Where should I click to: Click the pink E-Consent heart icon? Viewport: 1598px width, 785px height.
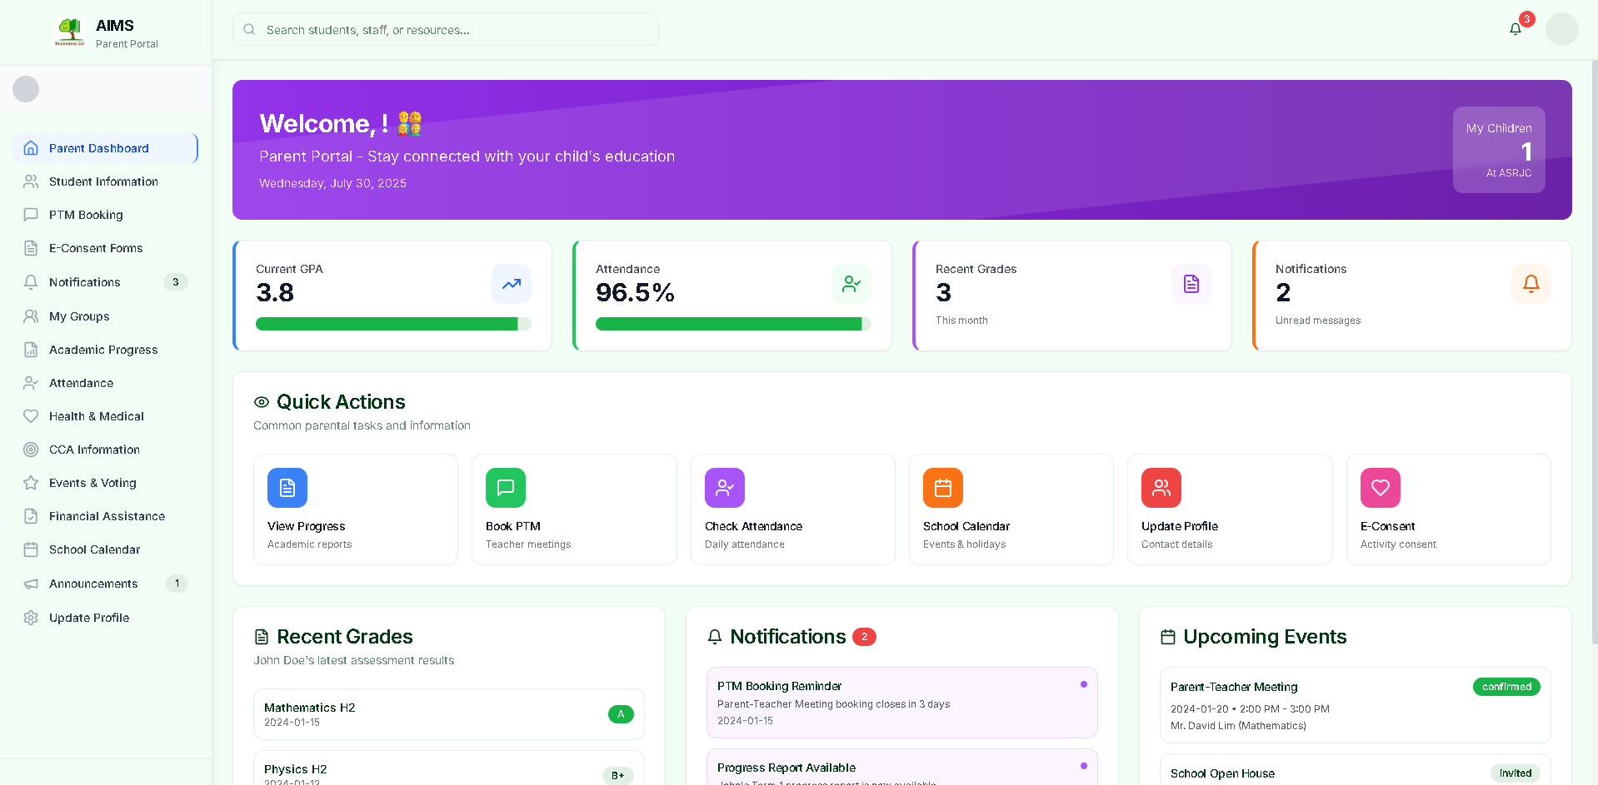point(1381,488)
